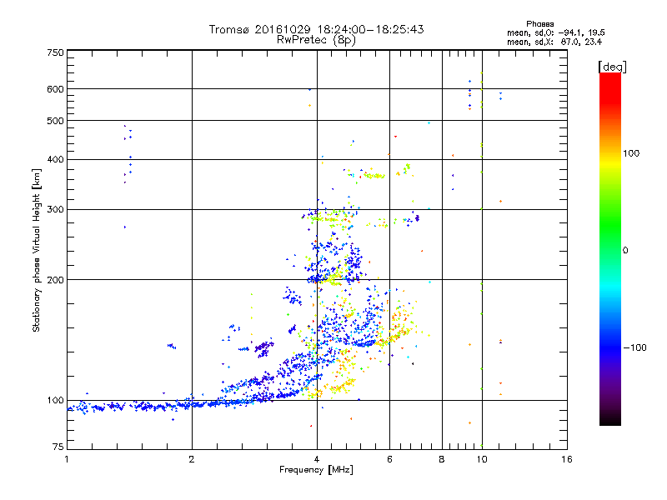Click the y-axis '75' tick label
This screenshot has width=667, height=500.
click(x=58, y=447)
